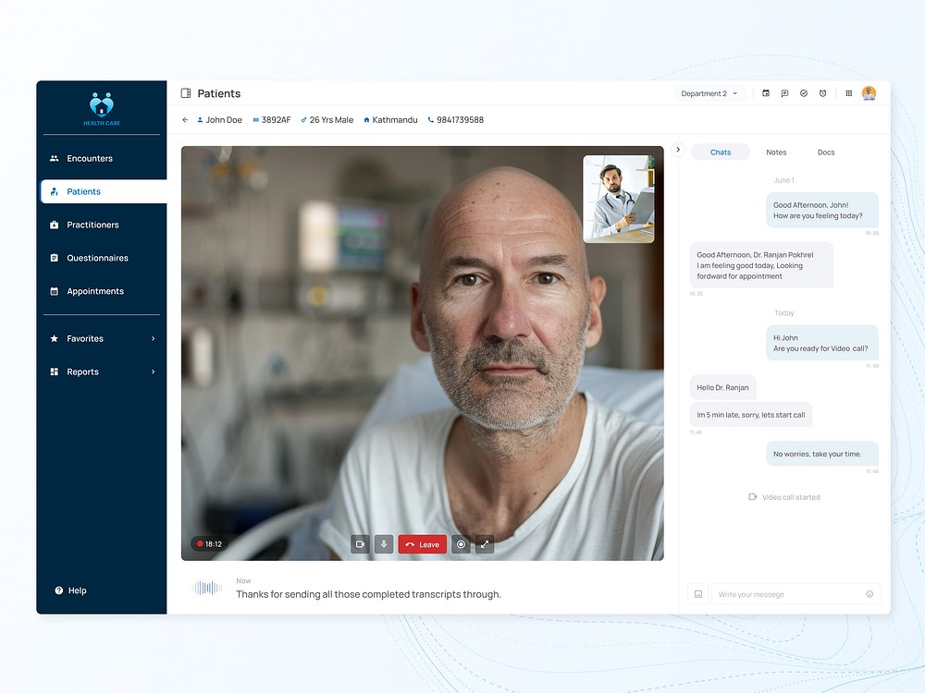The image size is (925, 693).
Task: Mute the microphone in video call
Action: (x=384, y=544)
